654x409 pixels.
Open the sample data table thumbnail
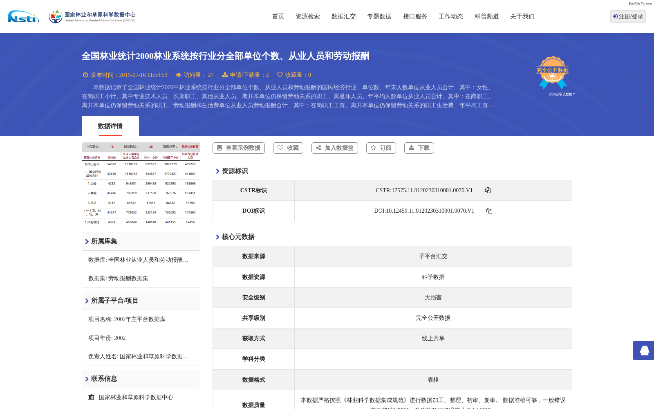click(141, 185)
